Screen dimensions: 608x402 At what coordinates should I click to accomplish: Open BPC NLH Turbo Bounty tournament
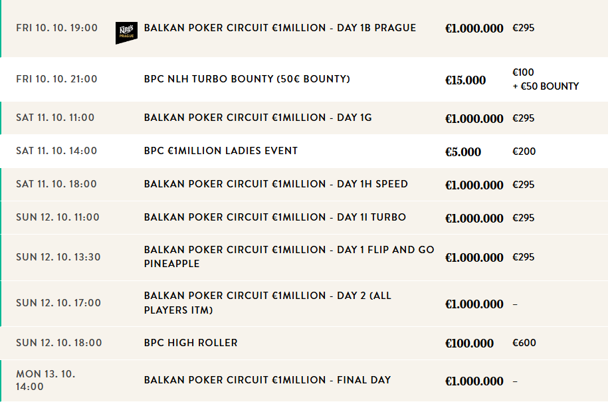(247, 79)
